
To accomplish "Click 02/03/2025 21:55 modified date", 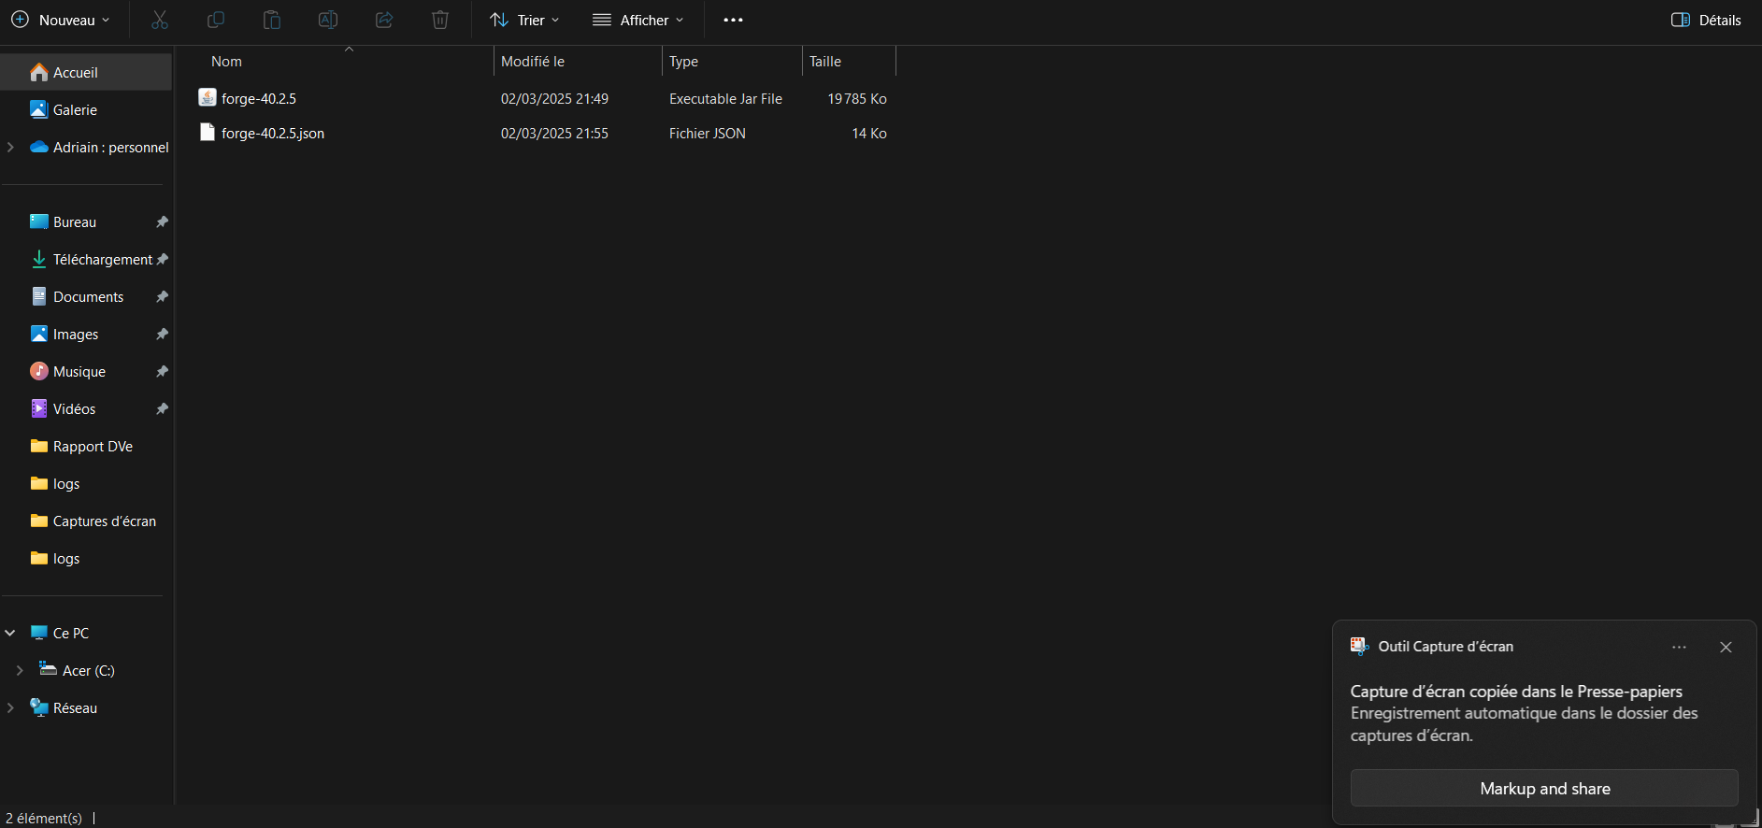I will tap(554, 133).
